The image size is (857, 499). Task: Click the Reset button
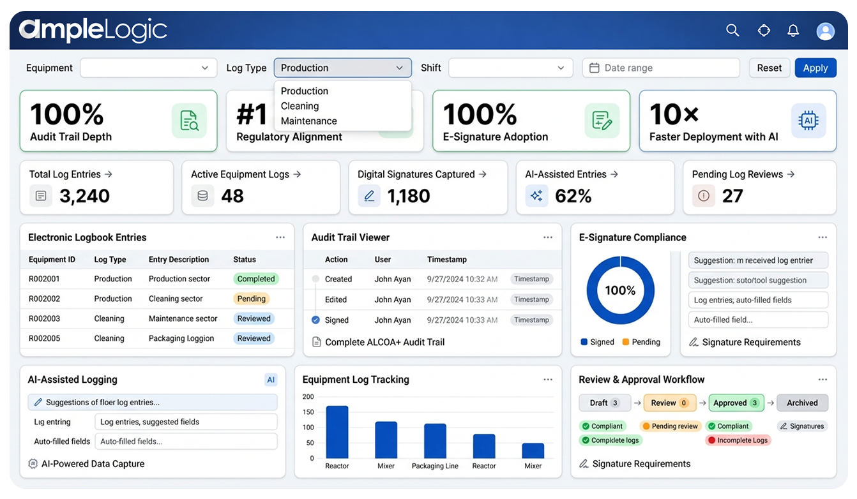[x=769, y=68]
